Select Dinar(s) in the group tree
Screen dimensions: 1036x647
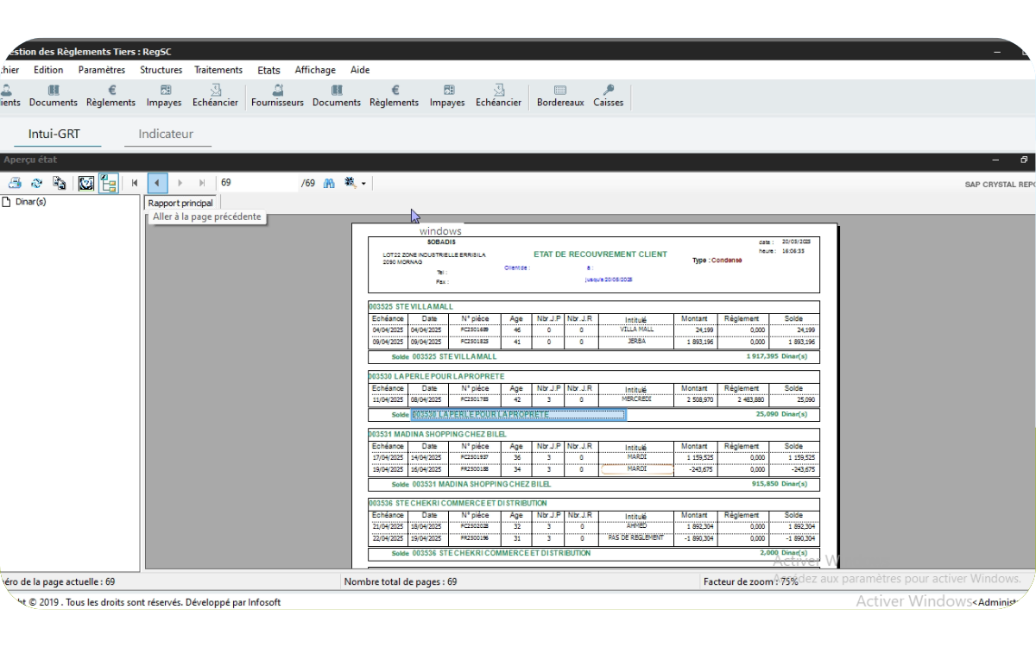[x=30, y=202]
